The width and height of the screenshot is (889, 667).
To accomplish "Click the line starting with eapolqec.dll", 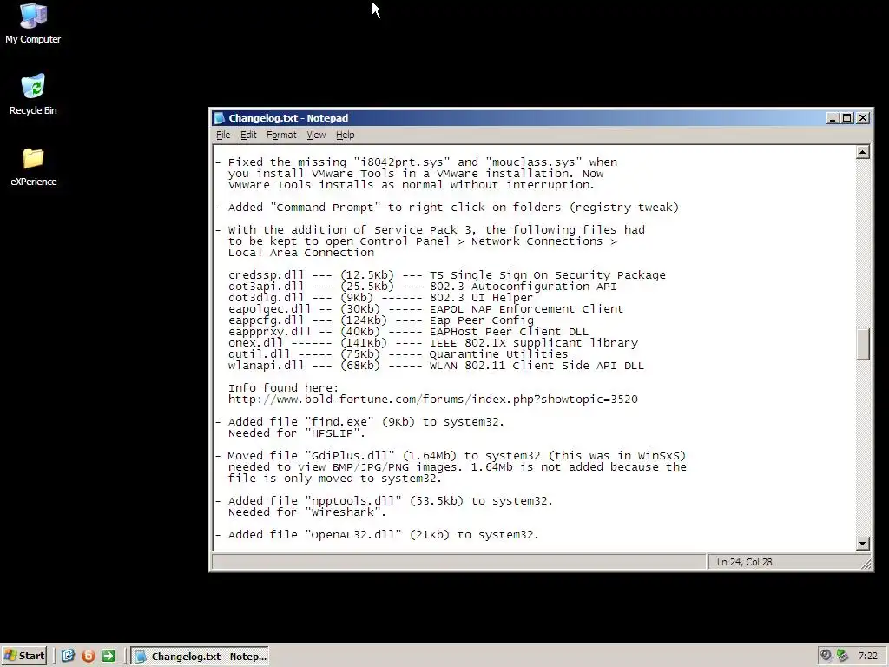I will click(x=425, y=309).
